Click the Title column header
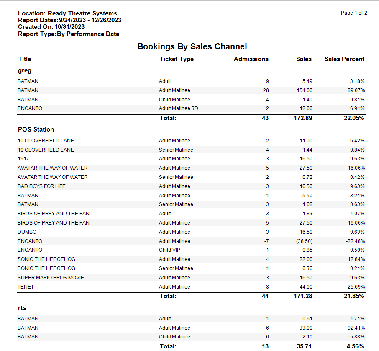Viewport: 379px width, 351px height. 24,59
